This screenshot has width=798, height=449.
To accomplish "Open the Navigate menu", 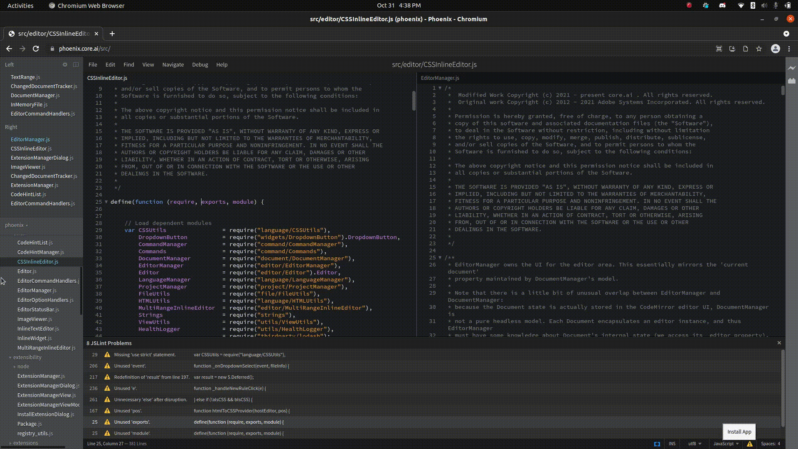I will click(x=173, y=64).
